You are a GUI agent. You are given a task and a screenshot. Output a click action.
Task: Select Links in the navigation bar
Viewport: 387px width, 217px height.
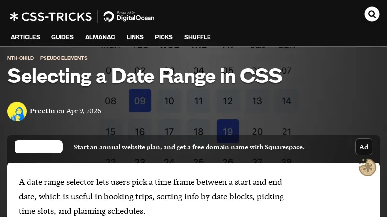click(135, 37)
